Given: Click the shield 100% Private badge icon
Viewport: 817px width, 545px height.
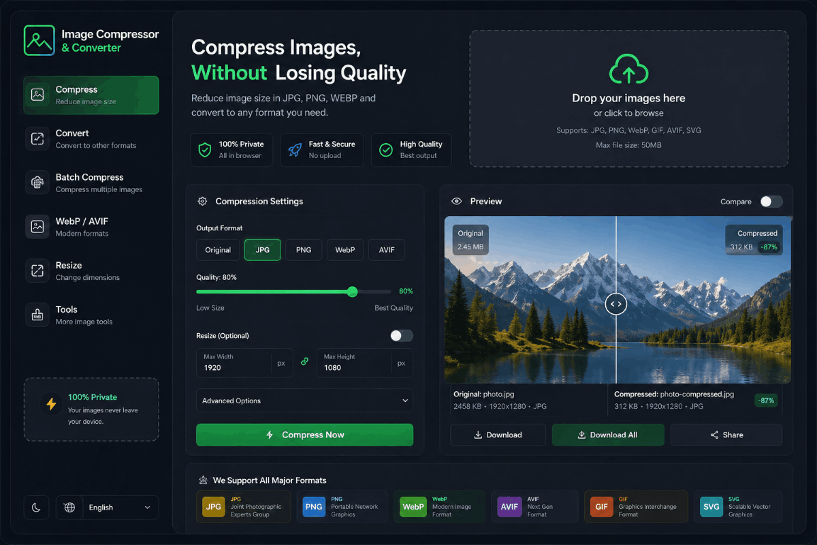Looking at the screenshot, I should [x=204, y=150].
